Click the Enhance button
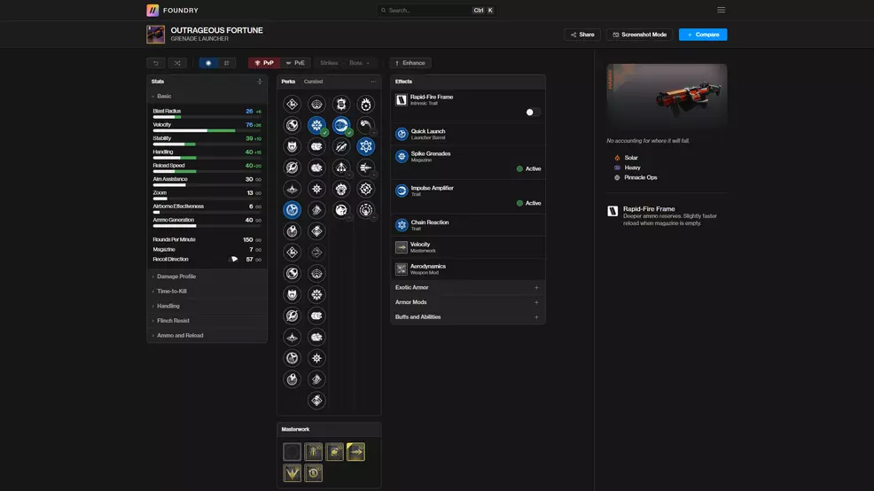 [410, 63]
